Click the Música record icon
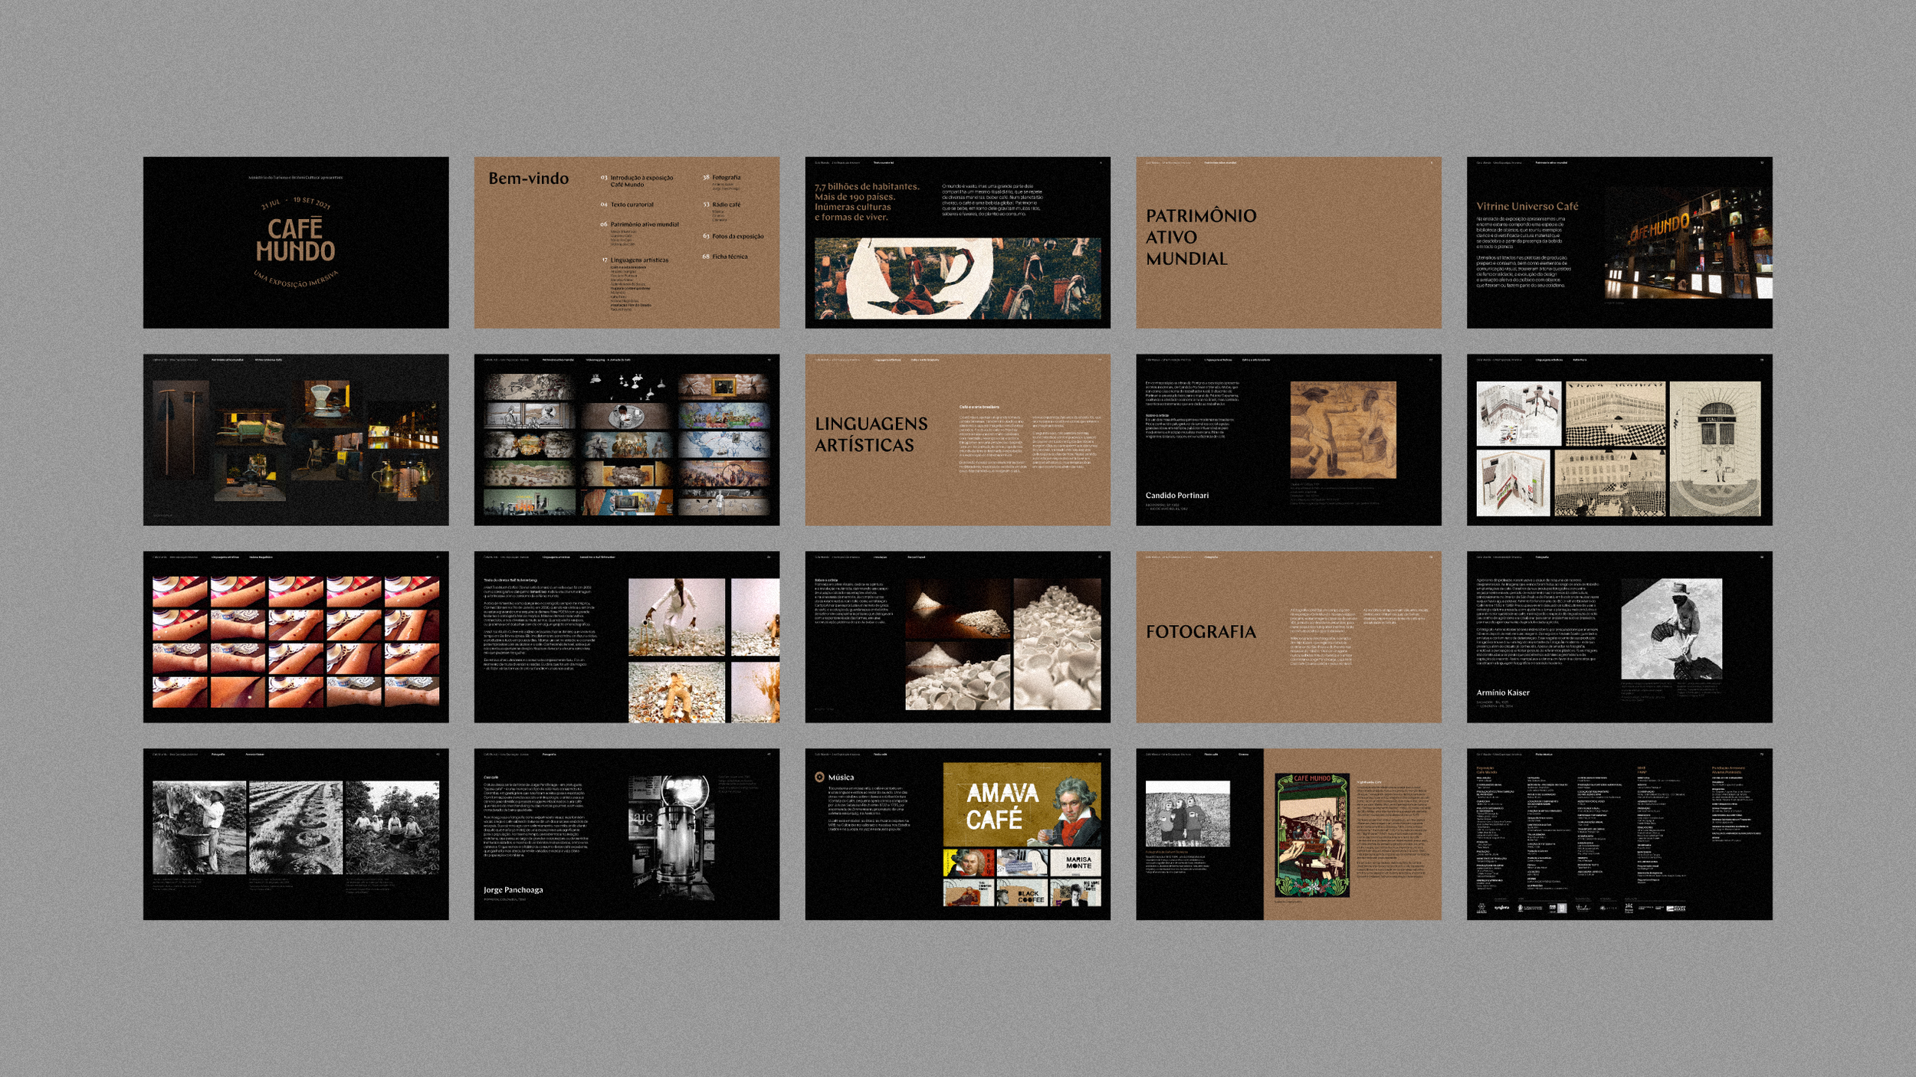Screen dimensions: 1916x1077 tap(819, 777)
